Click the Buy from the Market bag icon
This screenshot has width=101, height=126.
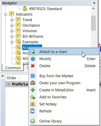pos(33,76)
